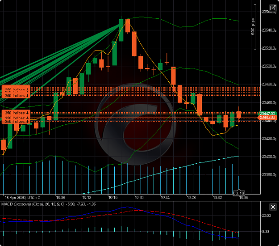Click the MACD Crossover indicator title text
279x246 pixels.
[49, 204]
